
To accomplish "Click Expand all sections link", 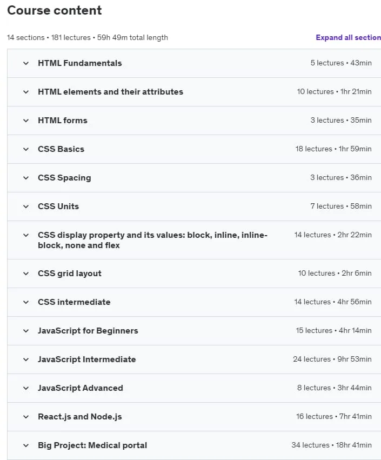I will 348,37.
